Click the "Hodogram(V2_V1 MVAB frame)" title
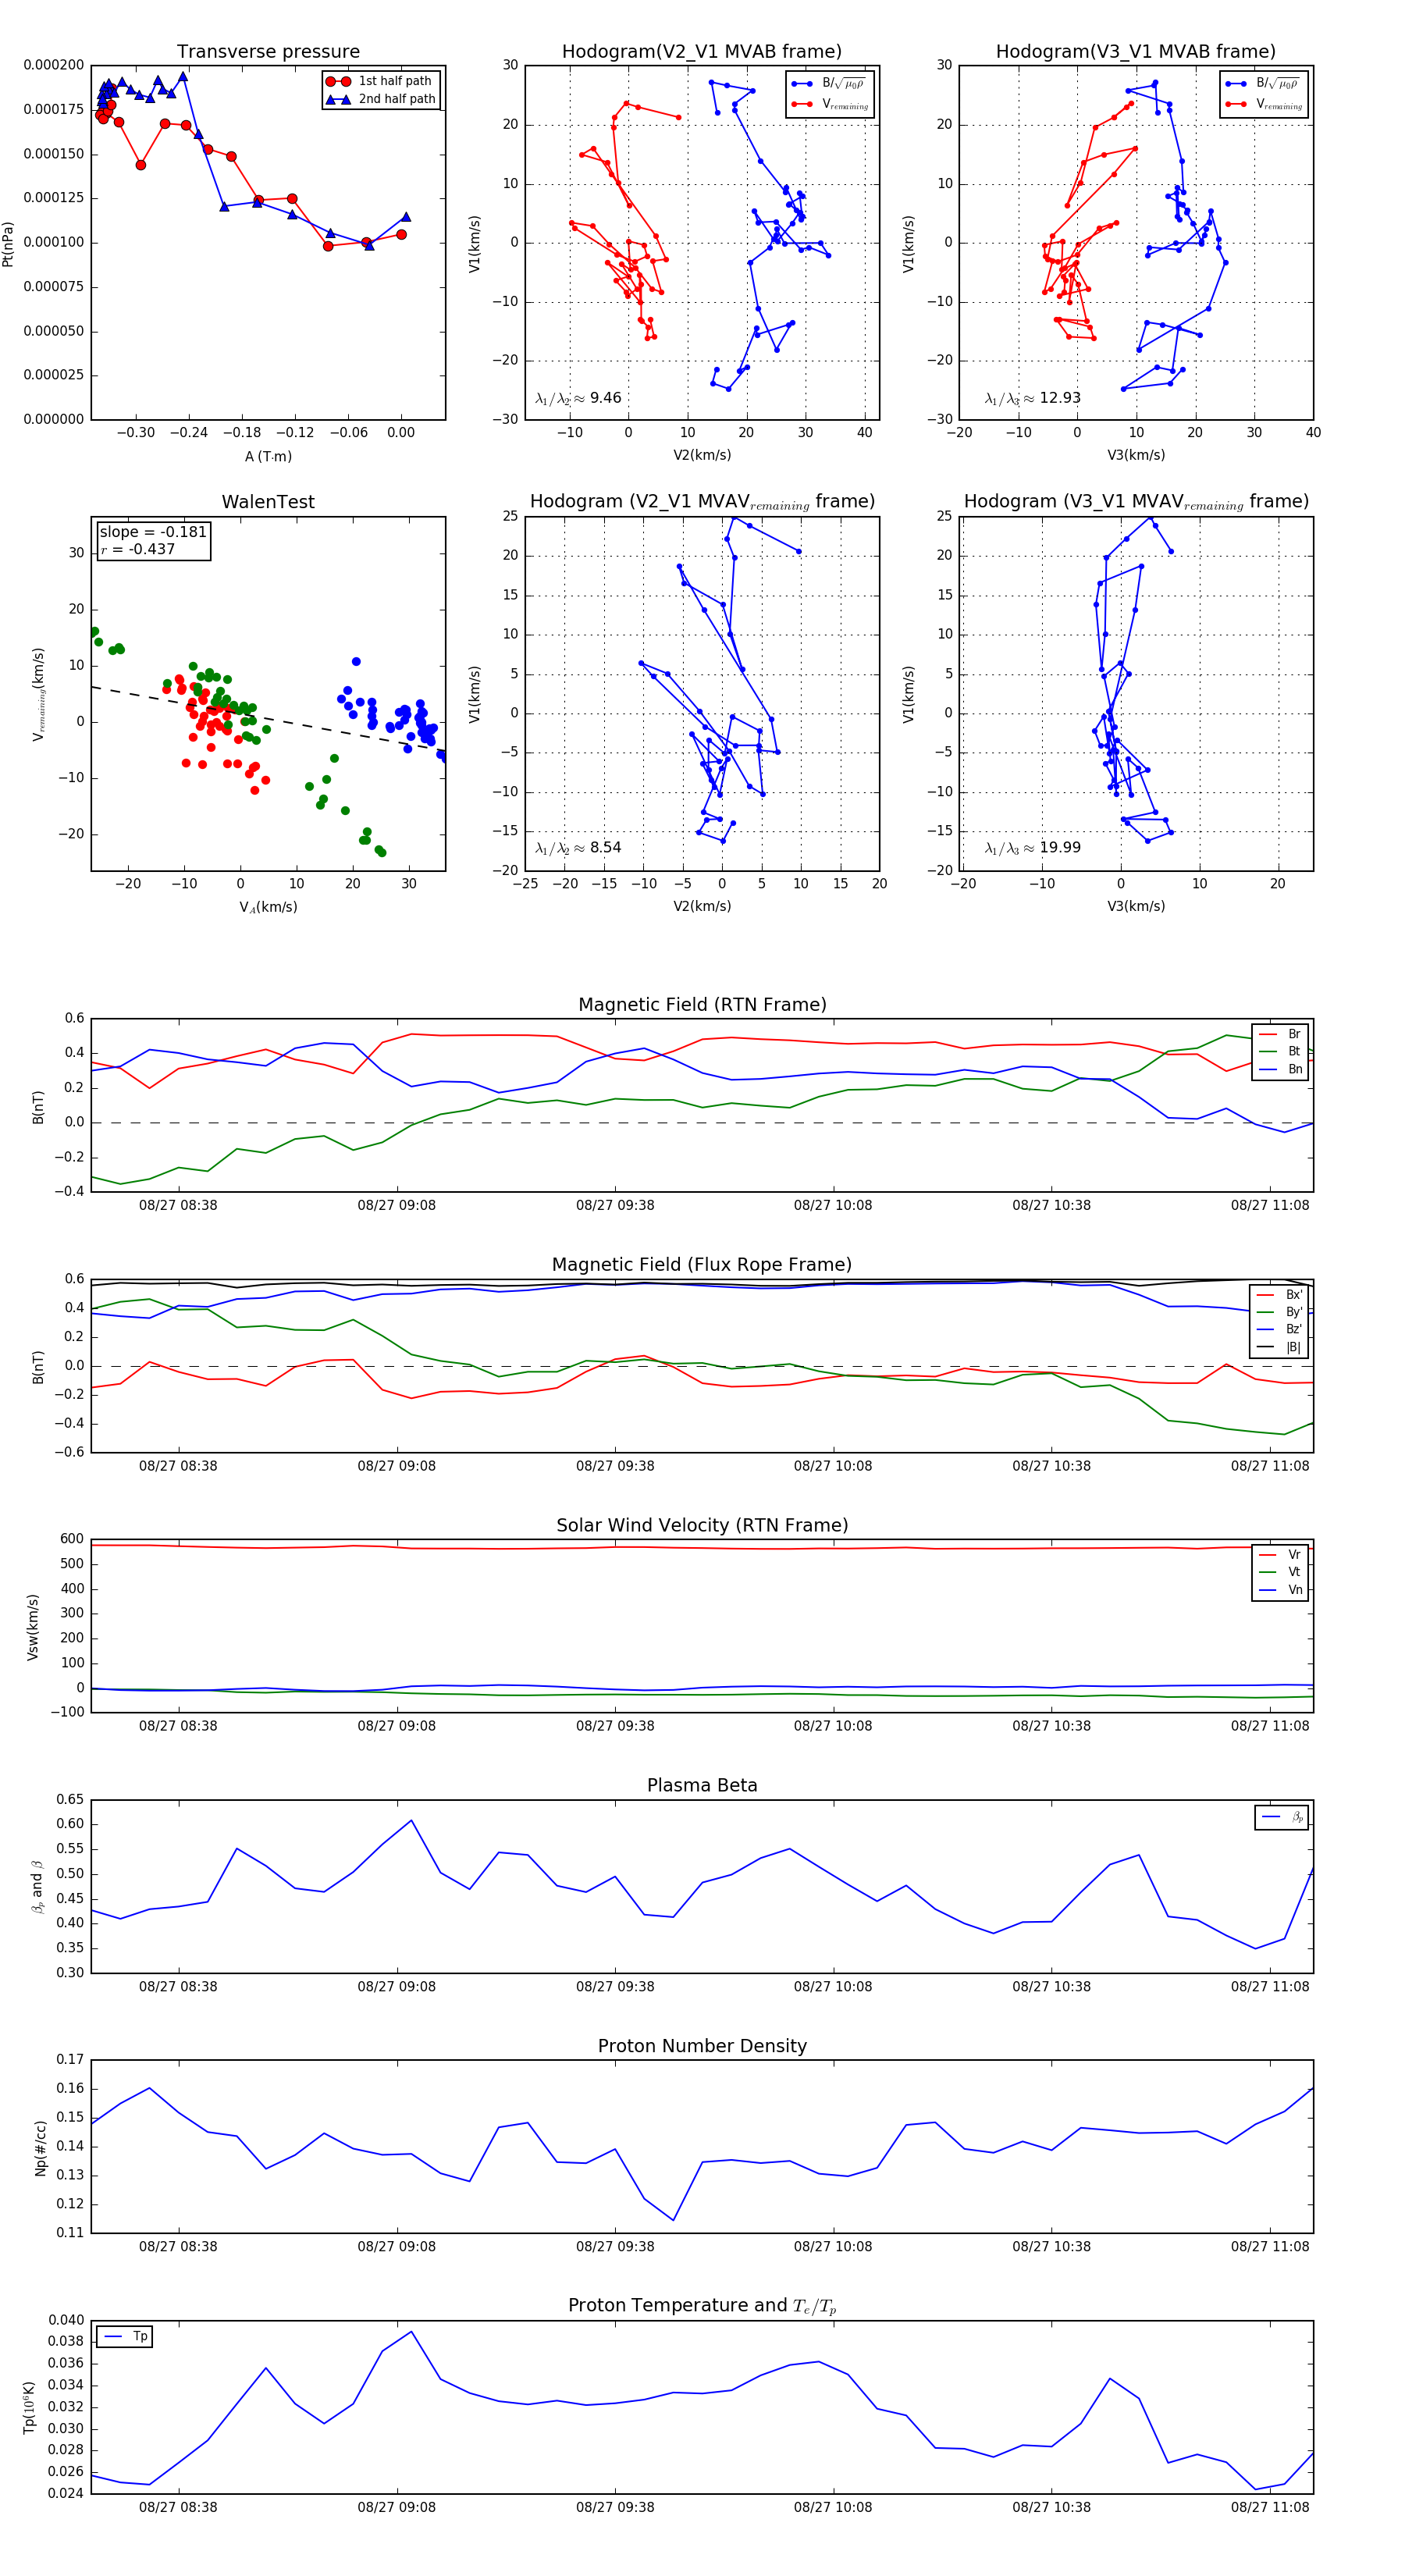The width and height of the screenshot is (1405, 2576). point(702,52)
